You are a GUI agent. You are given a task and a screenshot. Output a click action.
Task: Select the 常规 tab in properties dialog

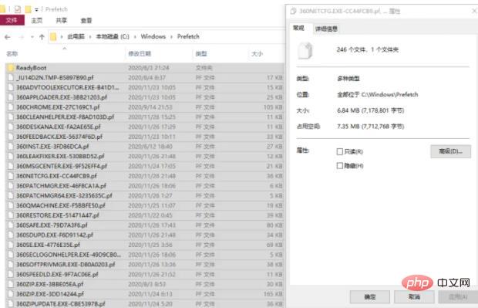(298, 28)
